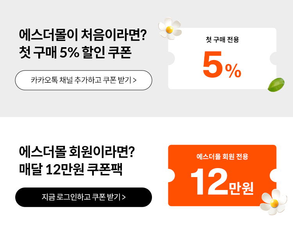Select the orange member-only coupon ticket
Viewport: 293px width, 234px height.
222,175
